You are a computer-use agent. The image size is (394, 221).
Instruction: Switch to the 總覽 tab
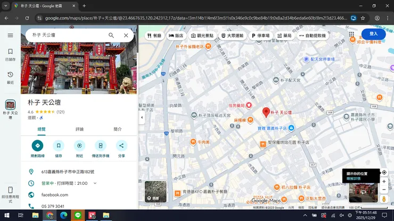click(x=42, y=129)
